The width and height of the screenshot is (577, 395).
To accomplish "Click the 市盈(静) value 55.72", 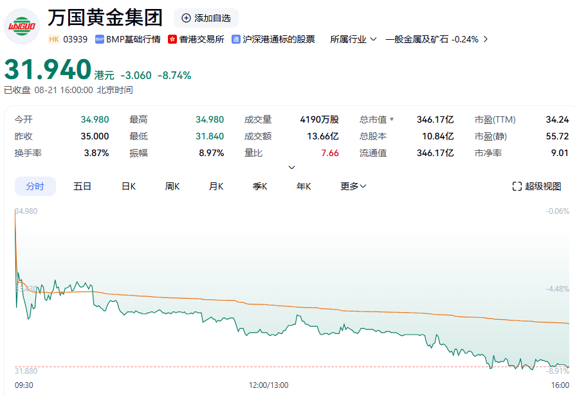I will (558, 136).
